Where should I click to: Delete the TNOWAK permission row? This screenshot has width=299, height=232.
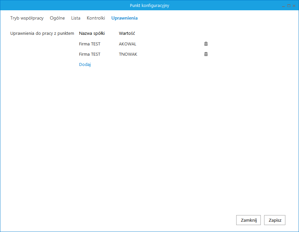tap(206, 54)
